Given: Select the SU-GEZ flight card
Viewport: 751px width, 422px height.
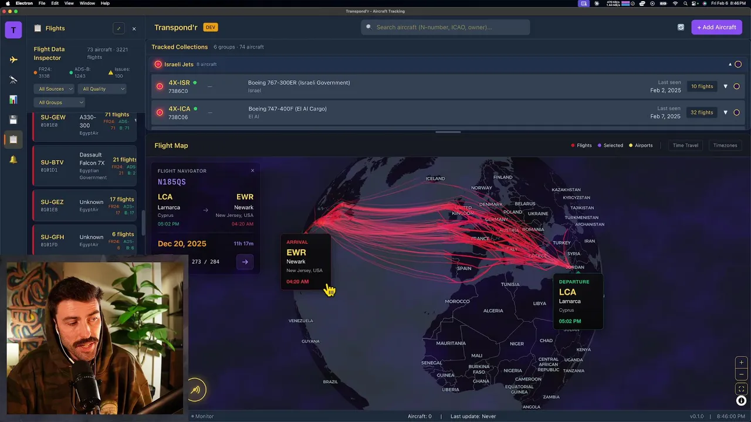Looking at the screenshot, I should pos(84,205).
